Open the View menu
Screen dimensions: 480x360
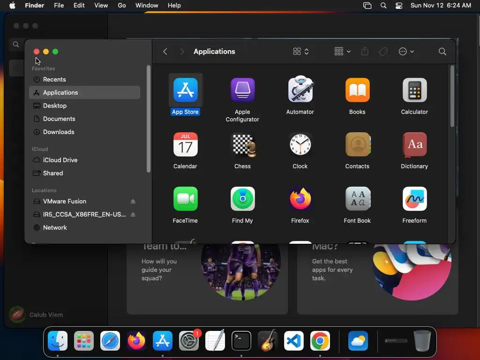(101, 6)
